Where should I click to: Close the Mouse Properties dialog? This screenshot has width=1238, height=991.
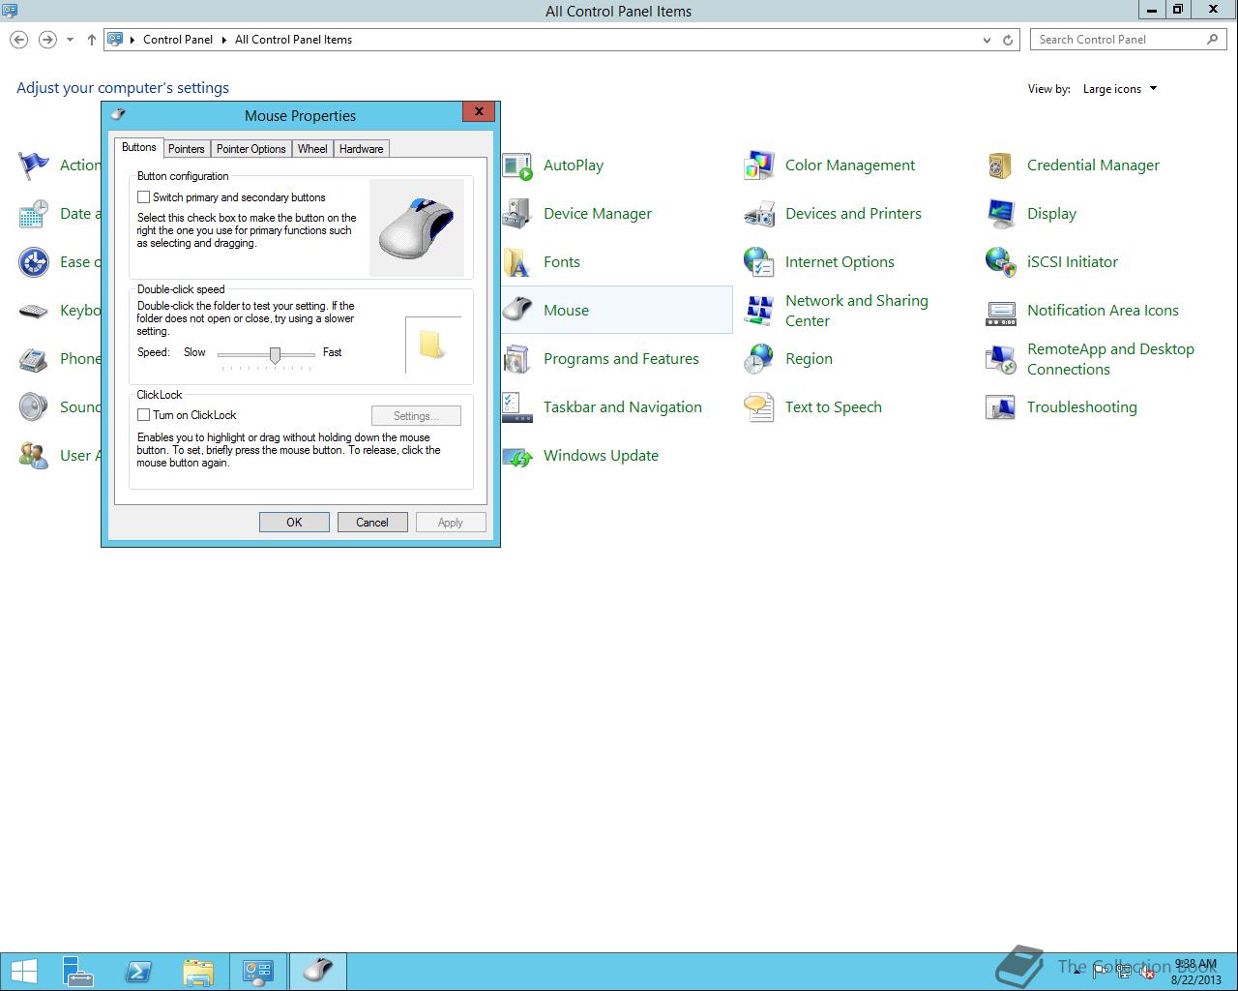(479, 111)
